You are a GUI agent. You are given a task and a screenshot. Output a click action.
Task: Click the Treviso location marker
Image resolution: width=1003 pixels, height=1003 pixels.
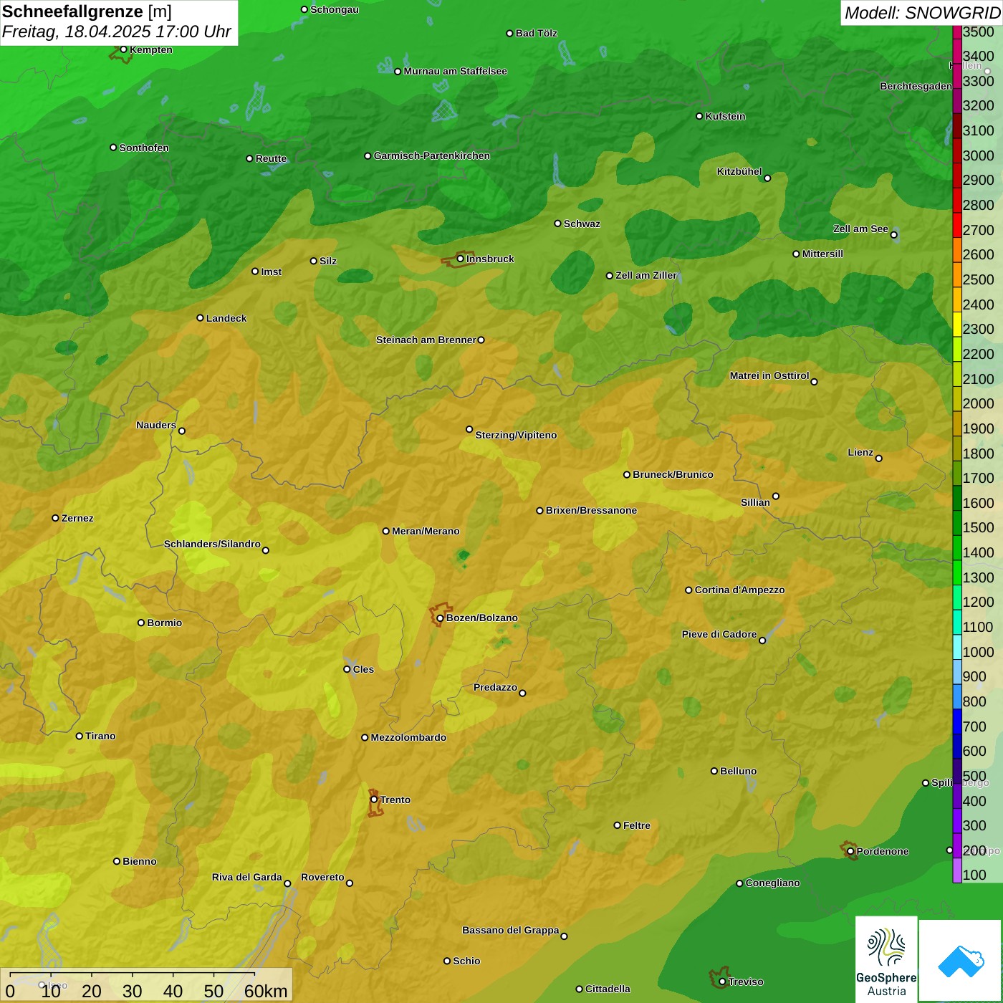[722, 982]
